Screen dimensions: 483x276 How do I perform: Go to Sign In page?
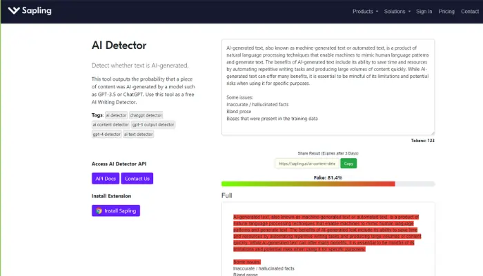pyautogui.click(x=424, y=12)
